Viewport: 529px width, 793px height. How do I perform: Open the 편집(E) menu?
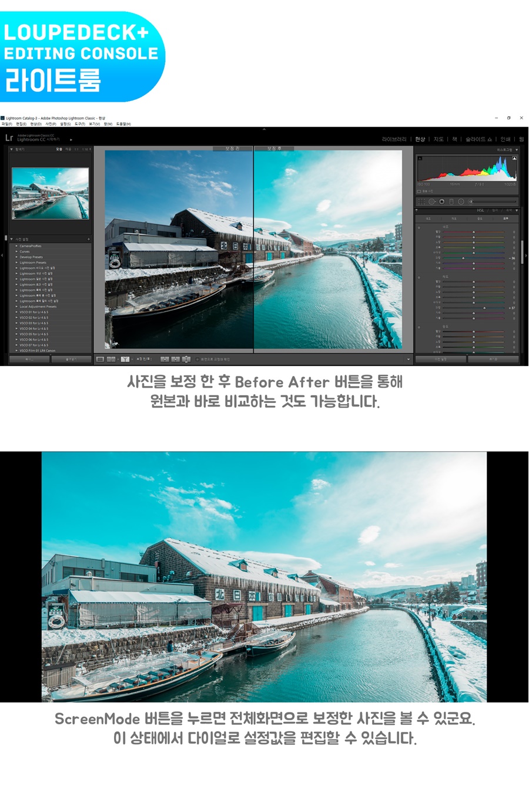pos(21,124)
